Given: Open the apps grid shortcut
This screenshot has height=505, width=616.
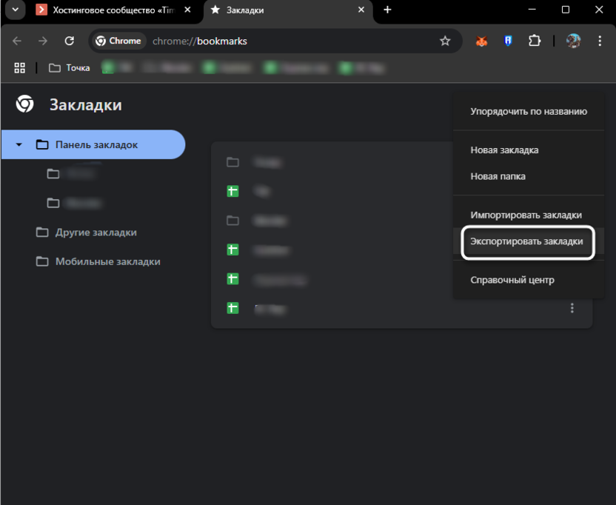Looking at the screenshot, I should click(x=20, y=68).
